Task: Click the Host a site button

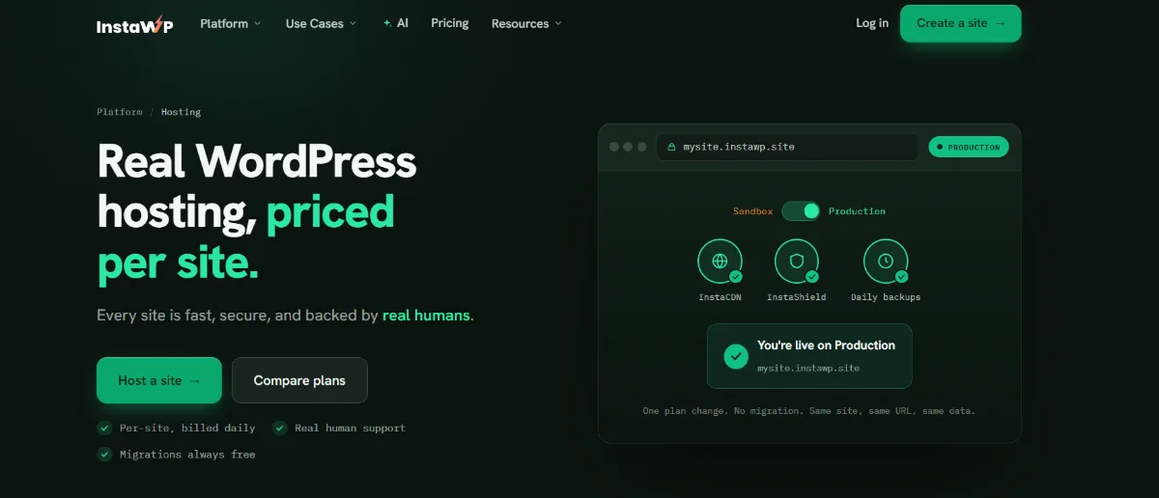Action: [159, 380]
